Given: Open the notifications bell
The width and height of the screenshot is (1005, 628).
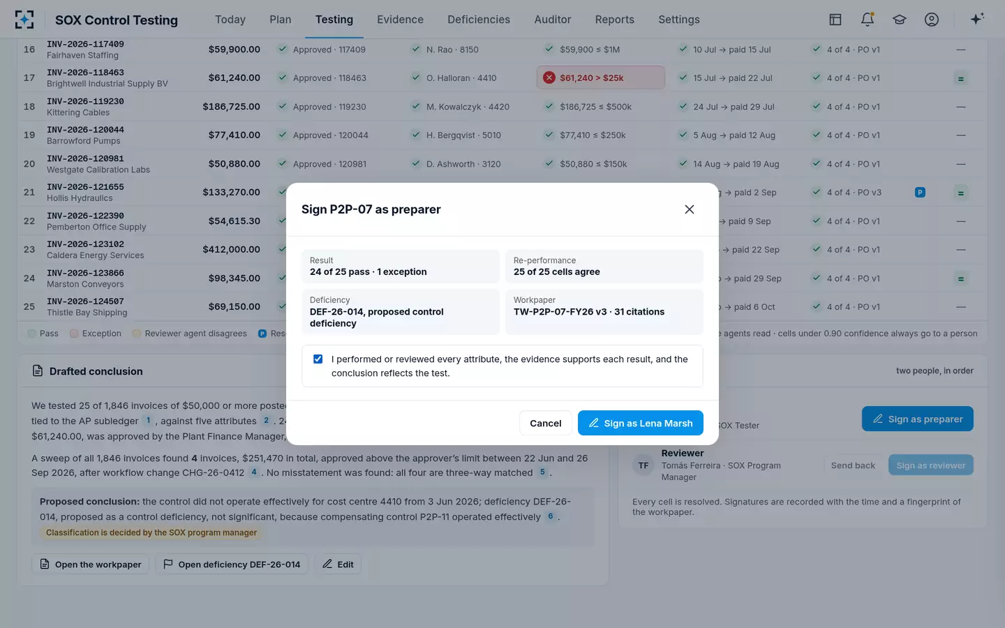Looking at the screenshot, I should pyautogui.click(x=868, y=20).
